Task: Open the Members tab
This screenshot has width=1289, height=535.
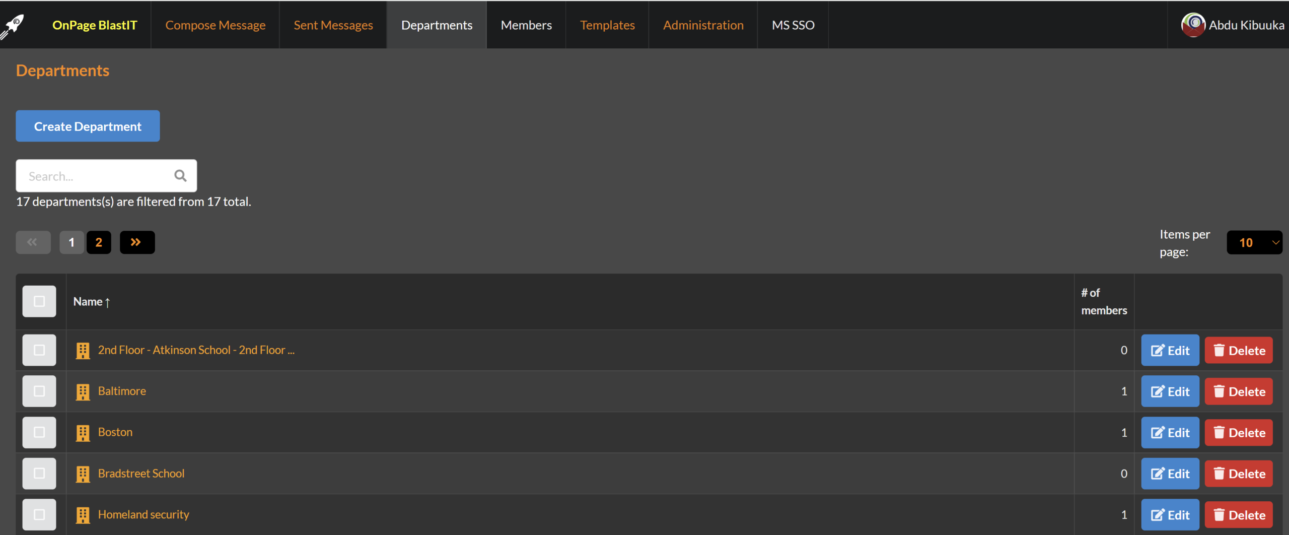Action: click(x=526, y=25)
